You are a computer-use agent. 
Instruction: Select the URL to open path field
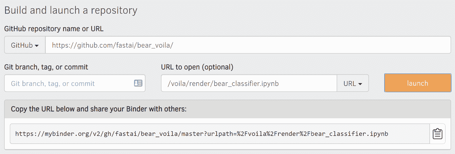tap(249, 83)
